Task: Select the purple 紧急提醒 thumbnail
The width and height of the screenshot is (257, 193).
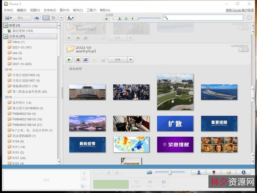Action: coord(175,144)
